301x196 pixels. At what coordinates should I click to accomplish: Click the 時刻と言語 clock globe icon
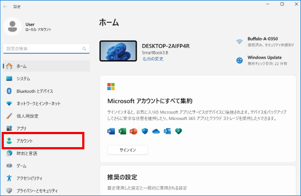[x=9, y=153]
